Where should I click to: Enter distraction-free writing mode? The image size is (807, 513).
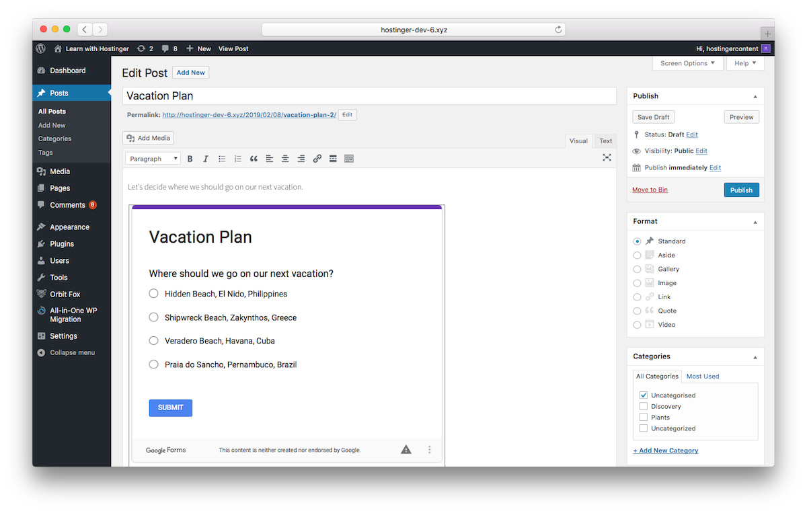[x=607, y=157]
